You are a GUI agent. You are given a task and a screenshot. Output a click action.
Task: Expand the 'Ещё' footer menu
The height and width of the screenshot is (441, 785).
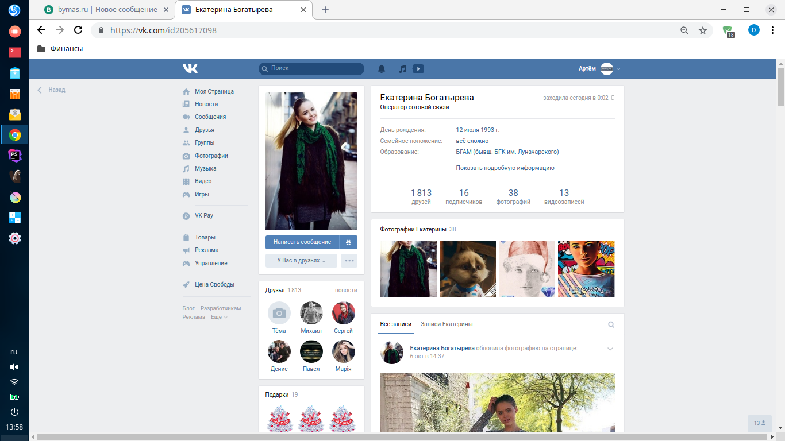(219, 317)
